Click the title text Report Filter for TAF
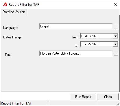Image resolution: width=120 pixels, height=106 pixels. coord(24,5)
